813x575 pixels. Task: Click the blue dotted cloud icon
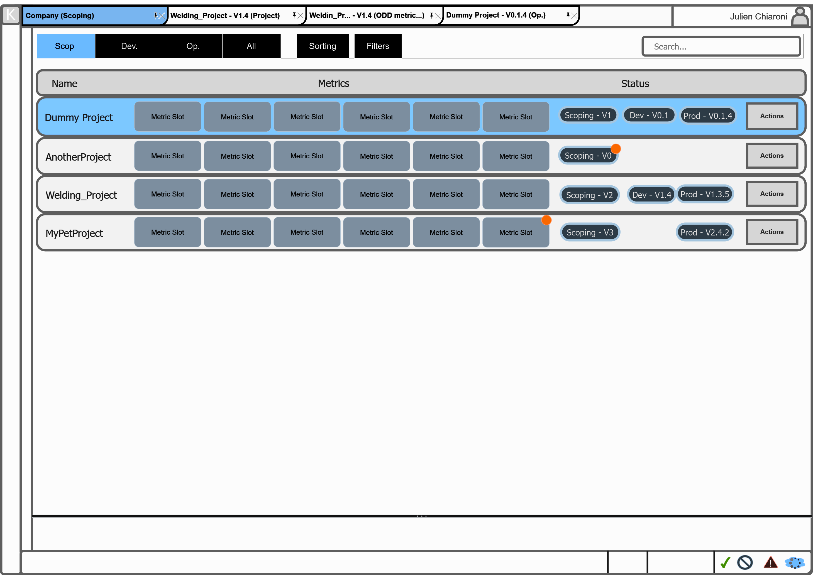click(x=794, y=562)
